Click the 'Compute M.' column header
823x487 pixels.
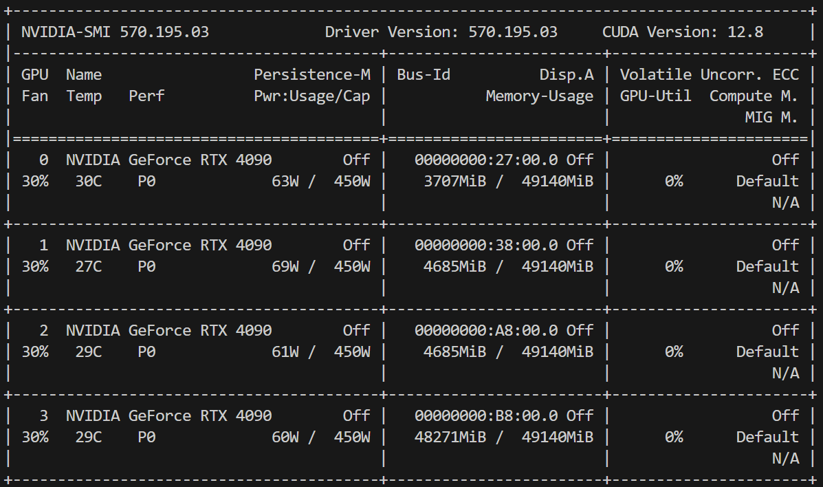pos(754,96)
